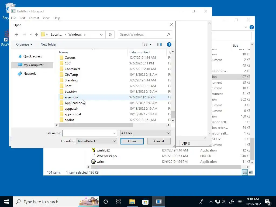Screen dimensions: 276x207
Task: Open Task View on the taskbar
Action: [119, 202]
